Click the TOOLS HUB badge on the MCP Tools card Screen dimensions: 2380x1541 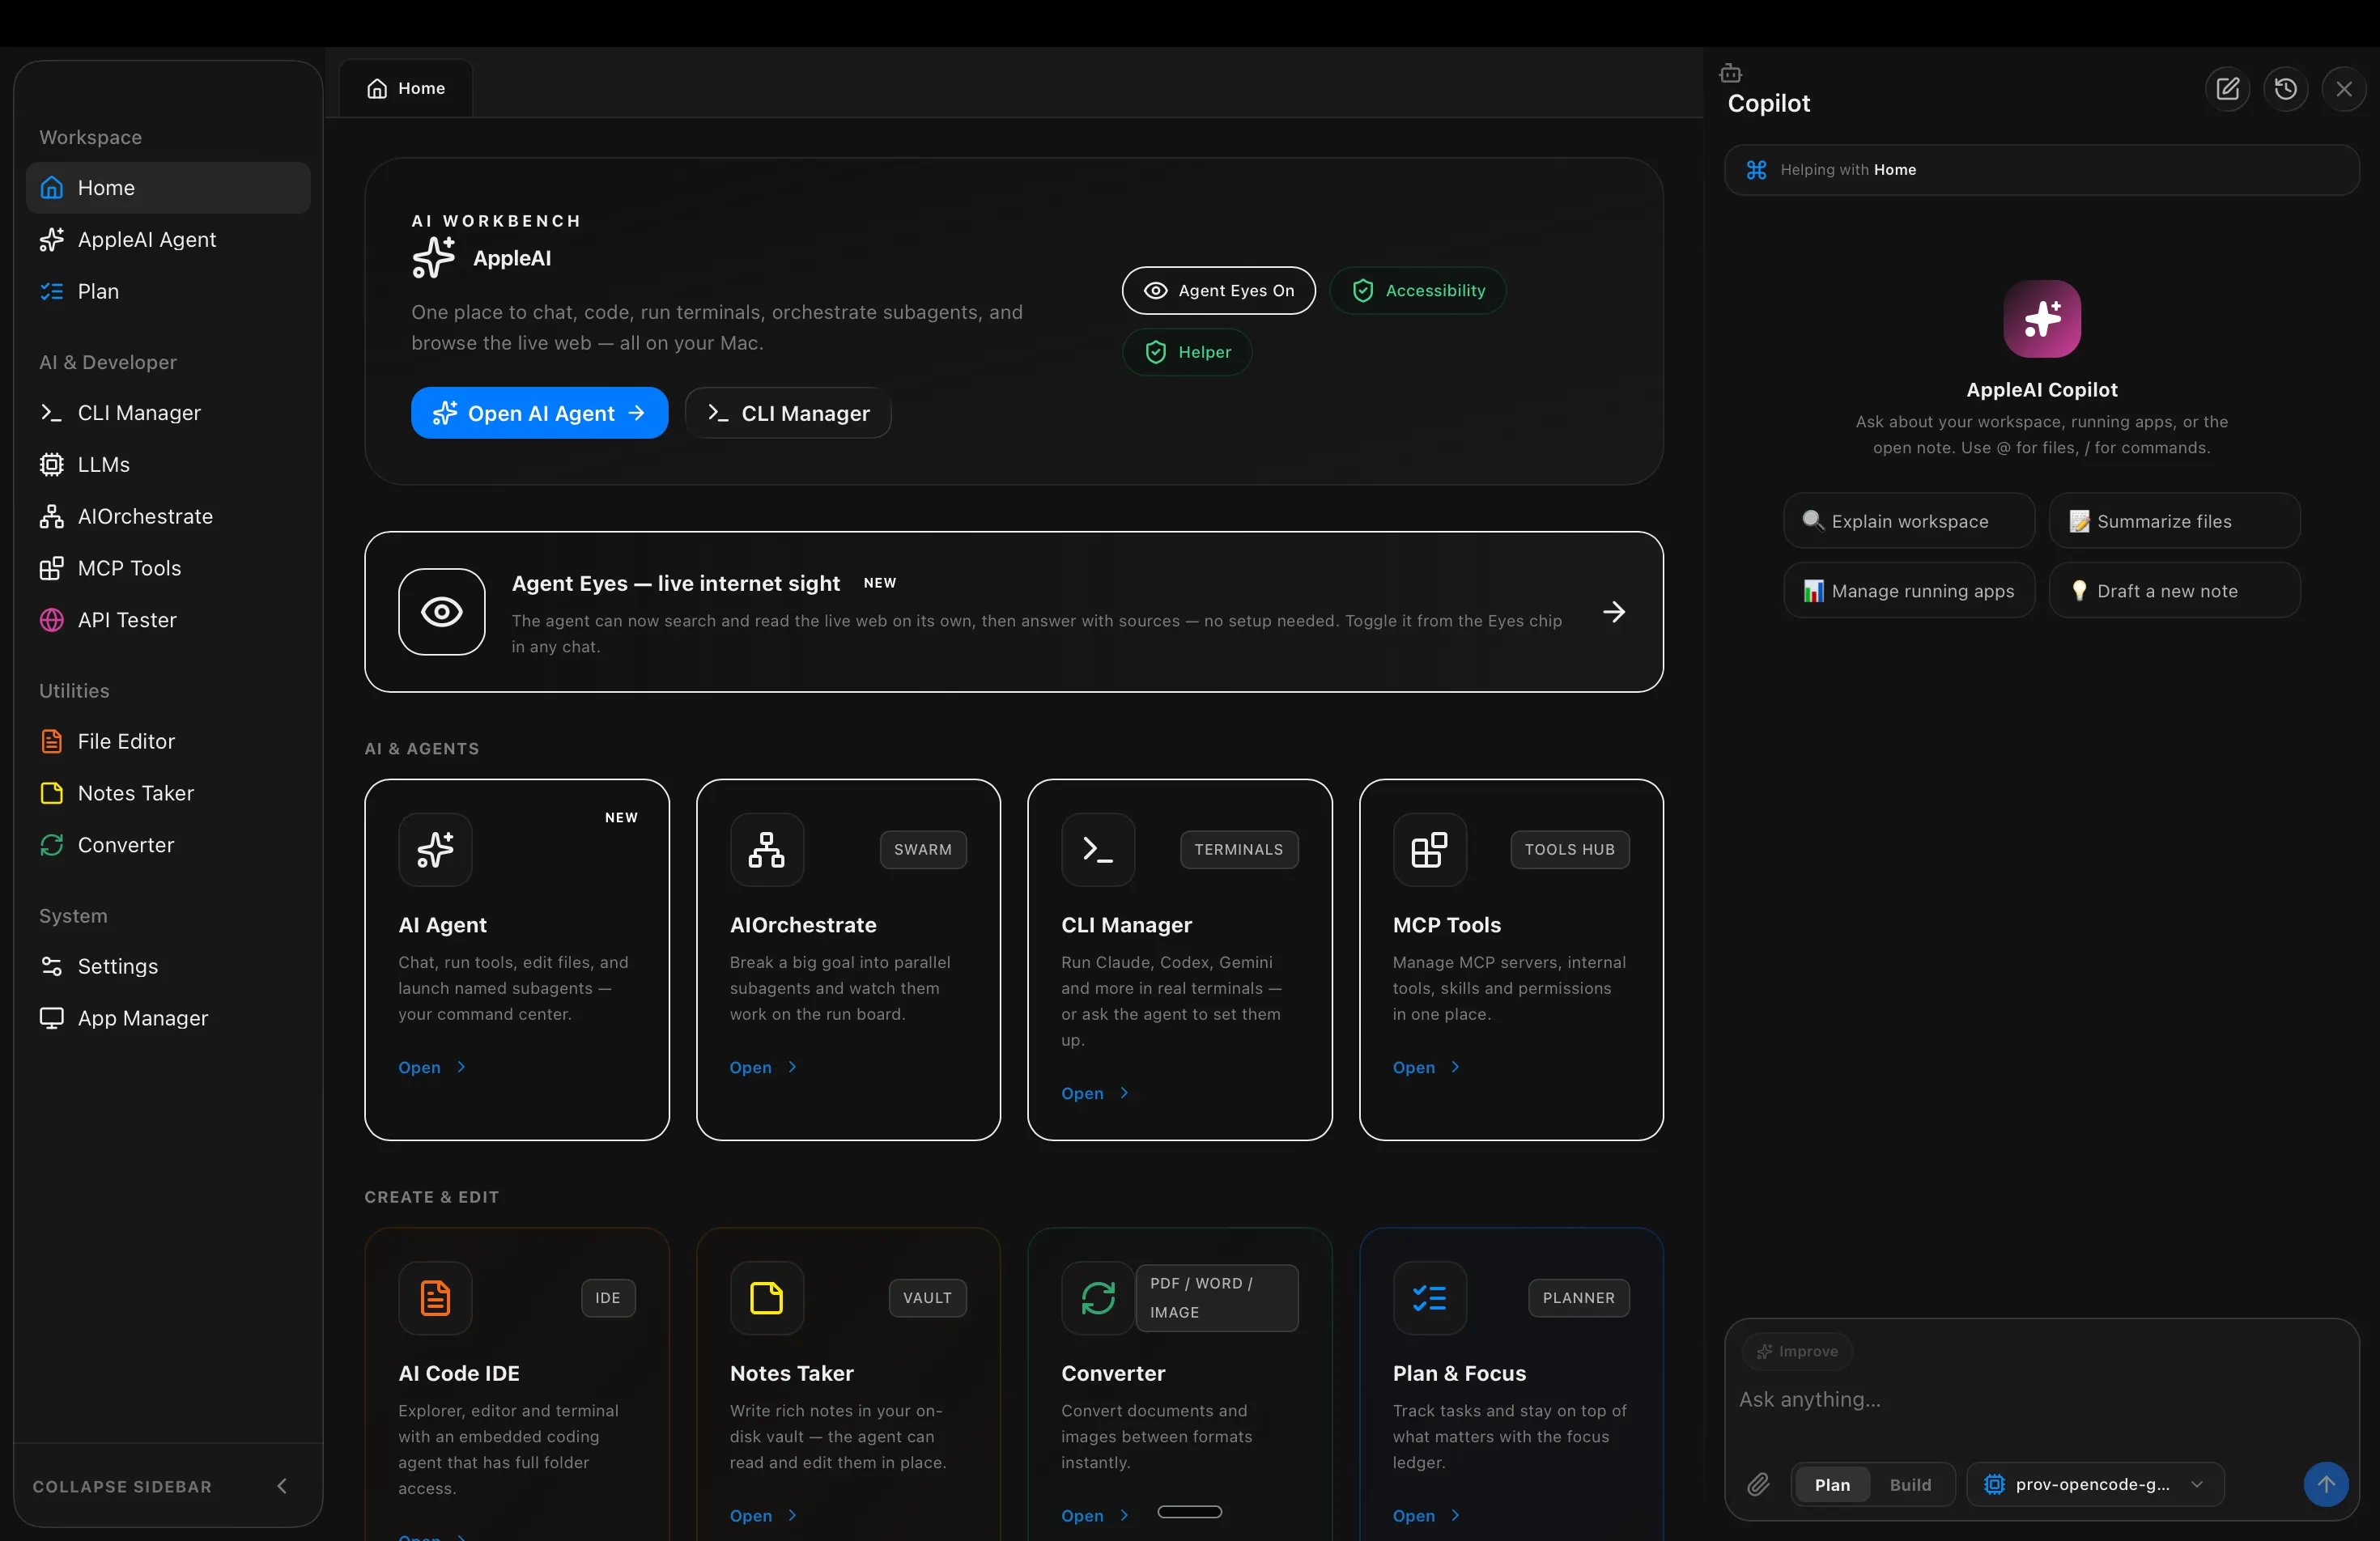tap(1569, 849)
